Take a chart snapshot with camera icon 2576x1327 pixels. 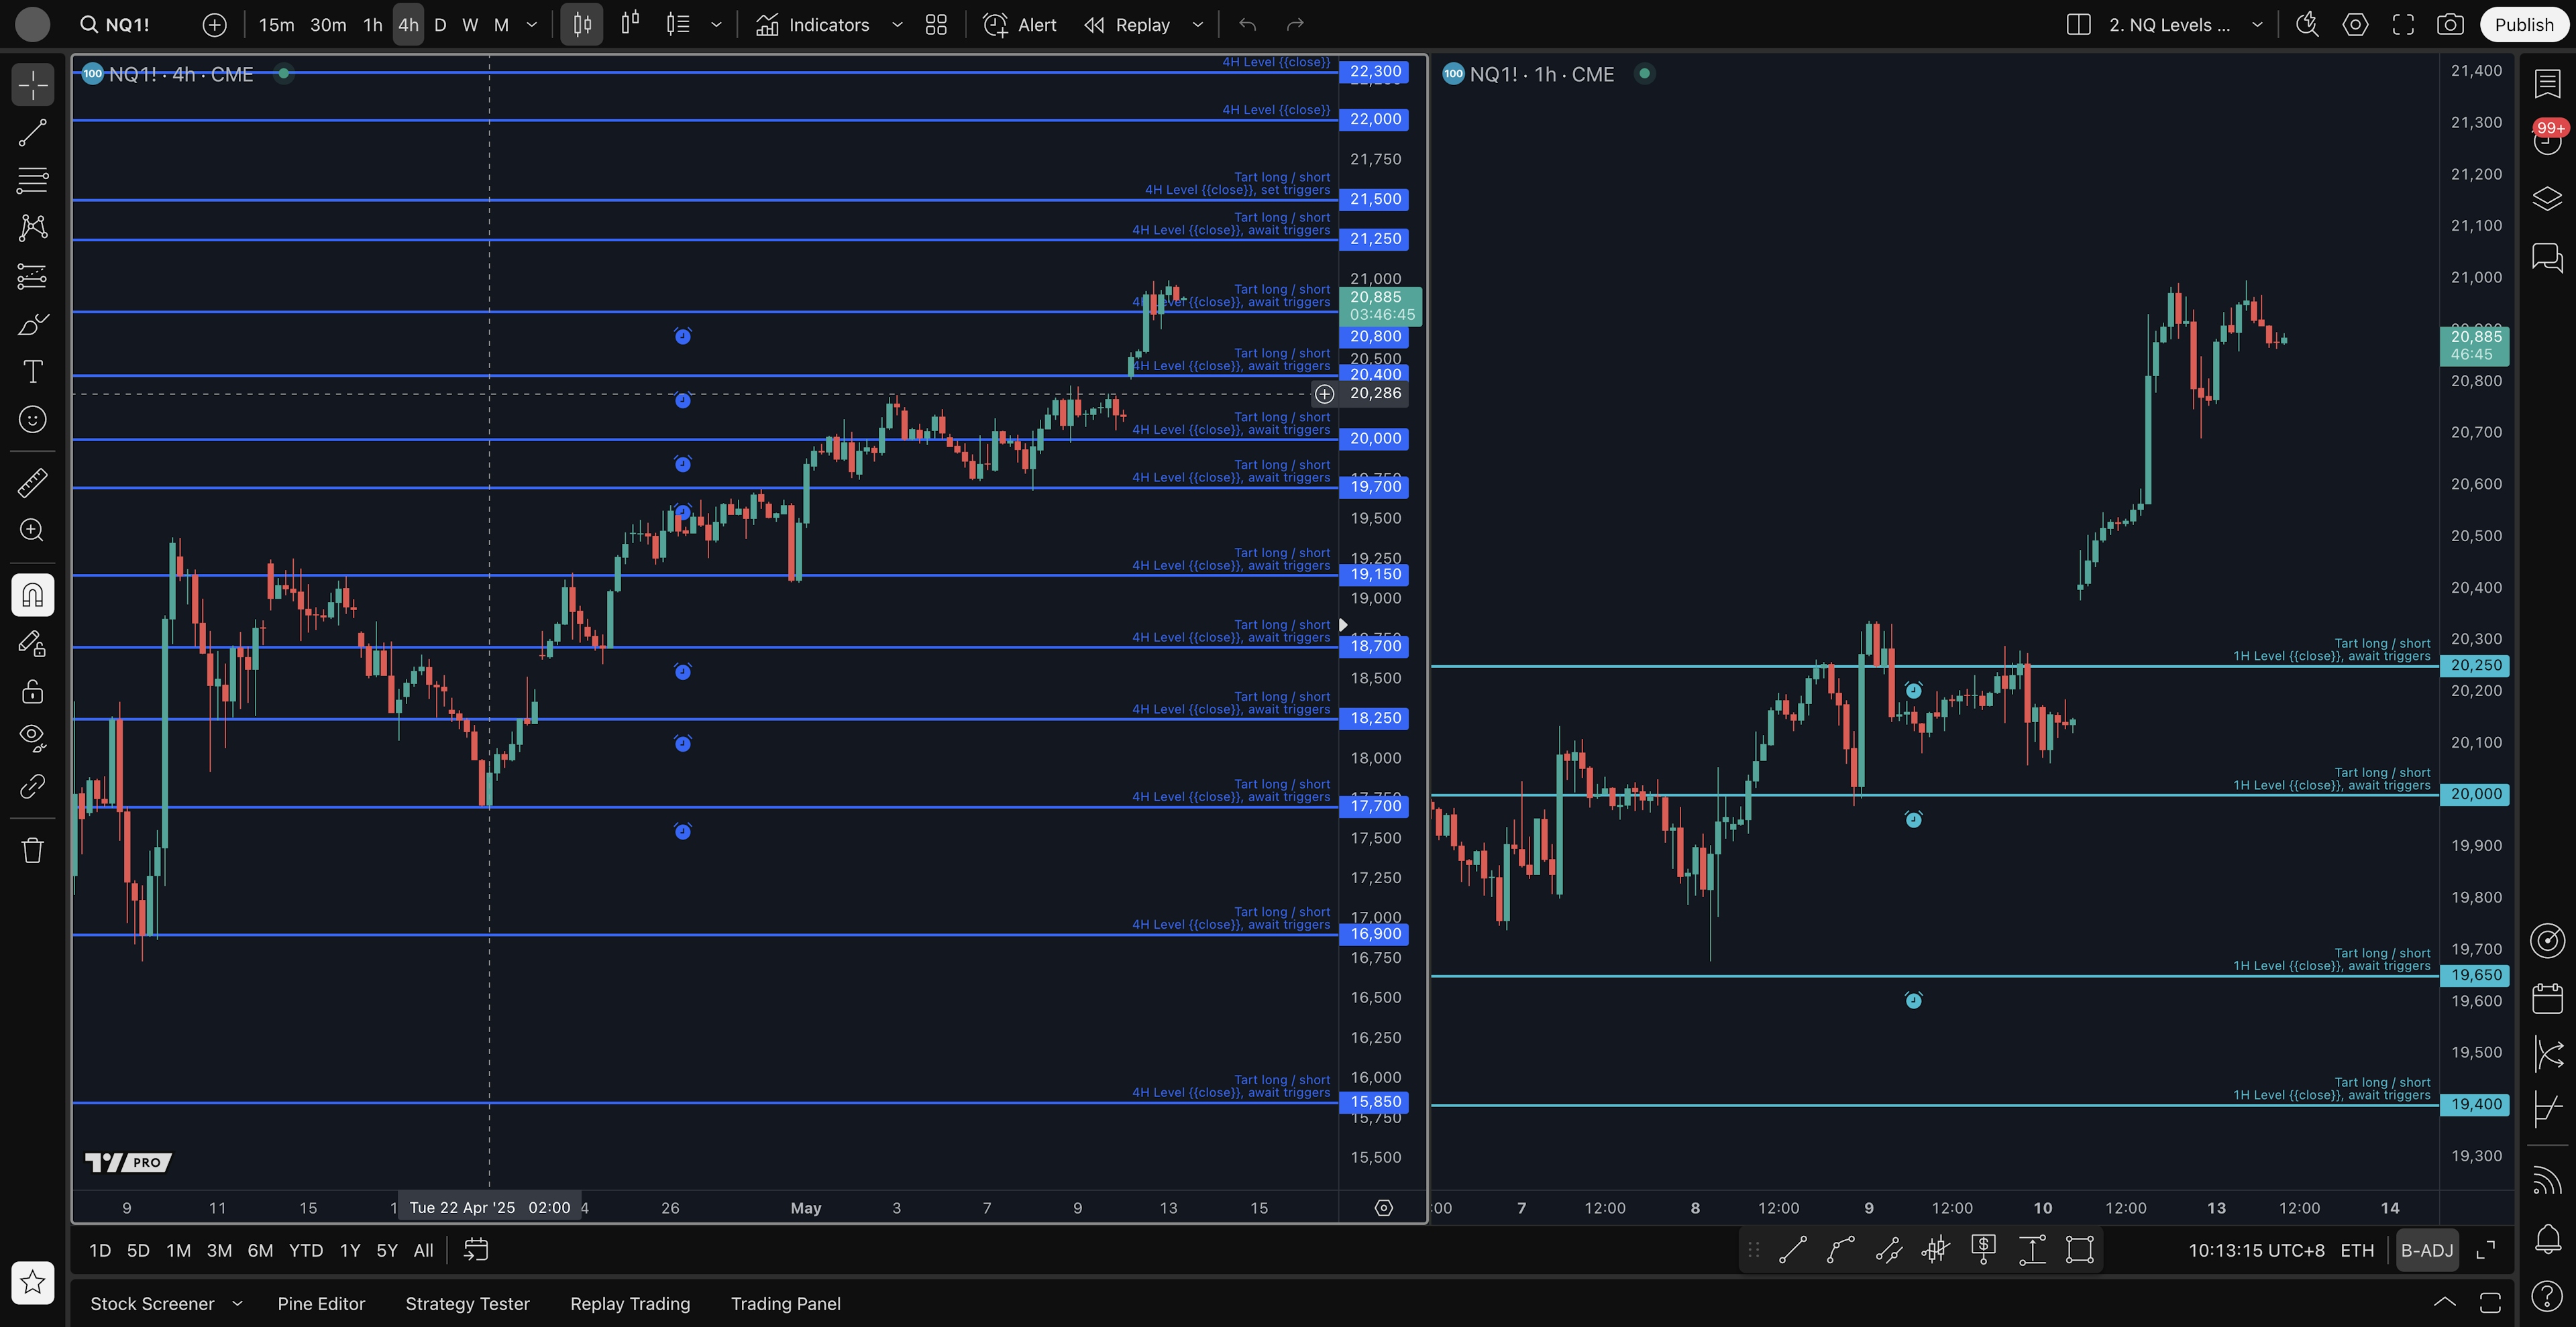pos(2449,25)
